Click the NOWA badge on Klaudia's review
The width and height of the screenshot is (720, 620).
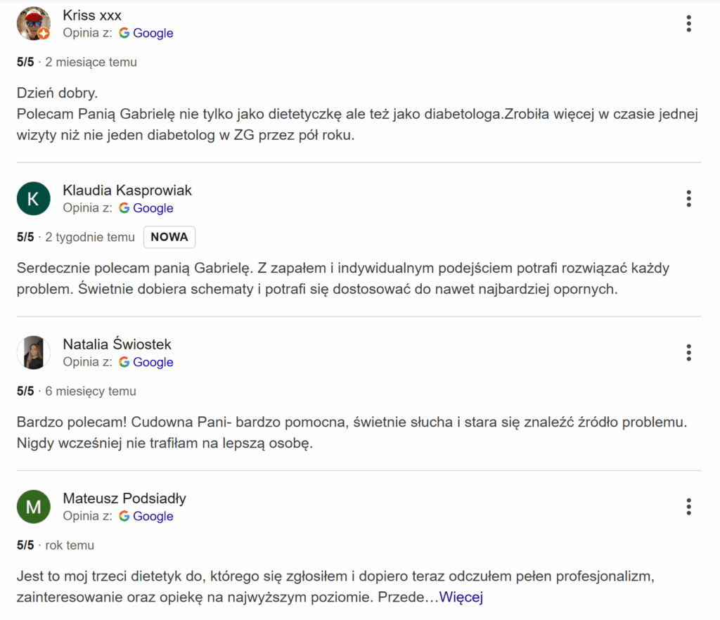coord(169,237)
